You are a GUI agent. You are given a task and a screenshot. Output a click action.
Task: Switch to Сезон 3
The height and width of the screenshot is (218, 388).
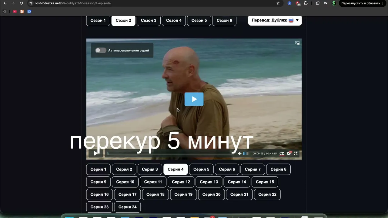(x=149, y=20)
